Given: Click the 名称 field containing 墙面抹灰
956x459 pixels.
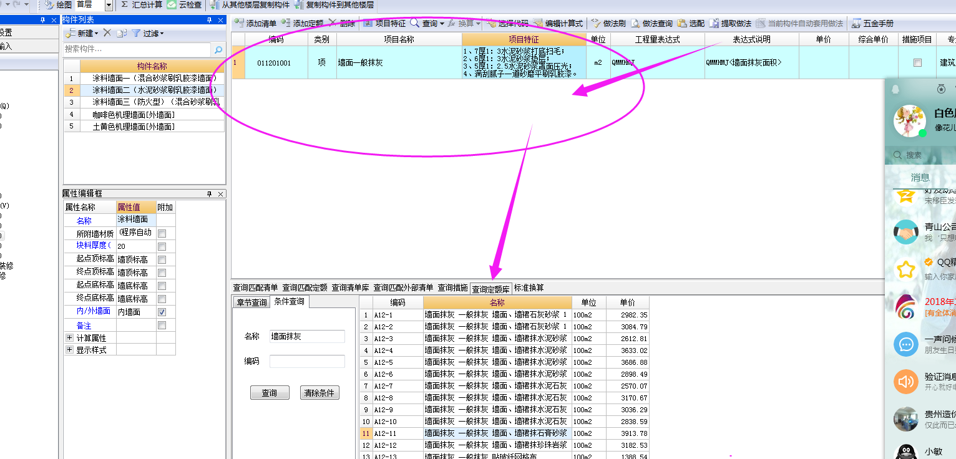Looking at the screenshot, I should point(307,336).
